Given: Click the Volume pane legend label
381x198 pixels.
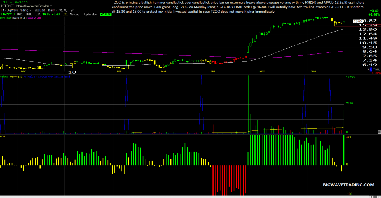Looking at the screenshot, I should click(4, 77).
